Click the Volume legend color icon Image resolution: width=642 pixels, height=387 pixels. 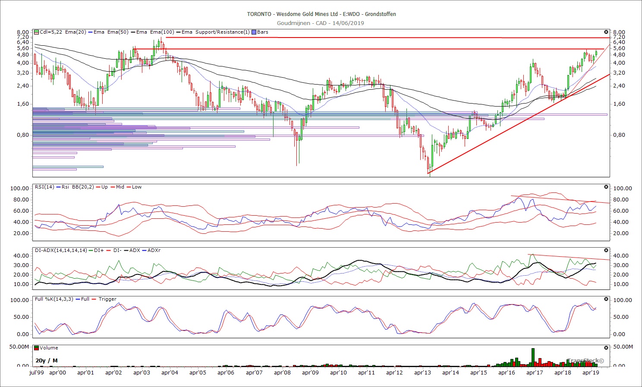click(37, 348)
